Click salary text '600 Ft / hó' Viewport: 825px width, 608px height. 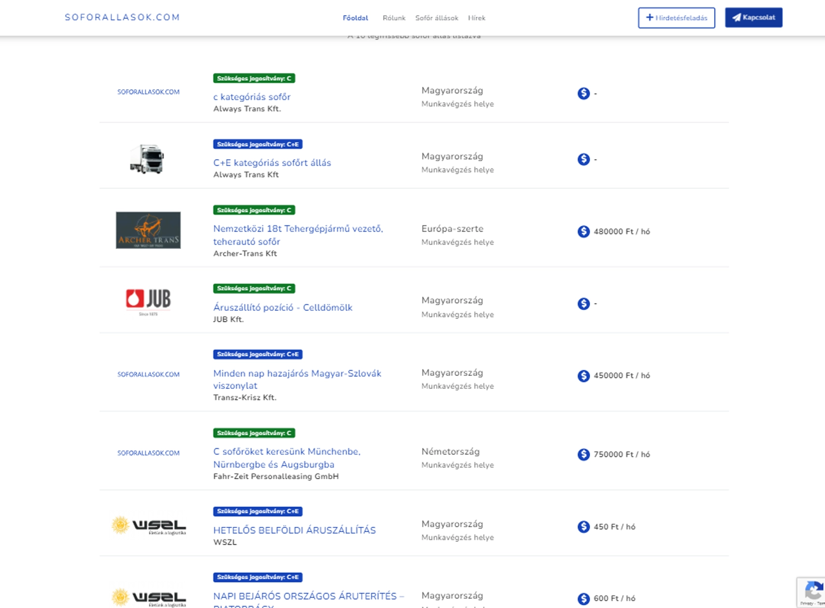[615, 598]
